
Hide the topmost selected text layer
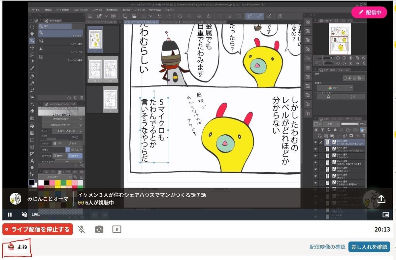click(x=315, y=143)
